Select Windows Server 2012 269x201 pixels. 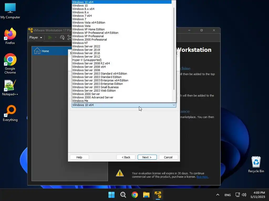coord(122,57)
